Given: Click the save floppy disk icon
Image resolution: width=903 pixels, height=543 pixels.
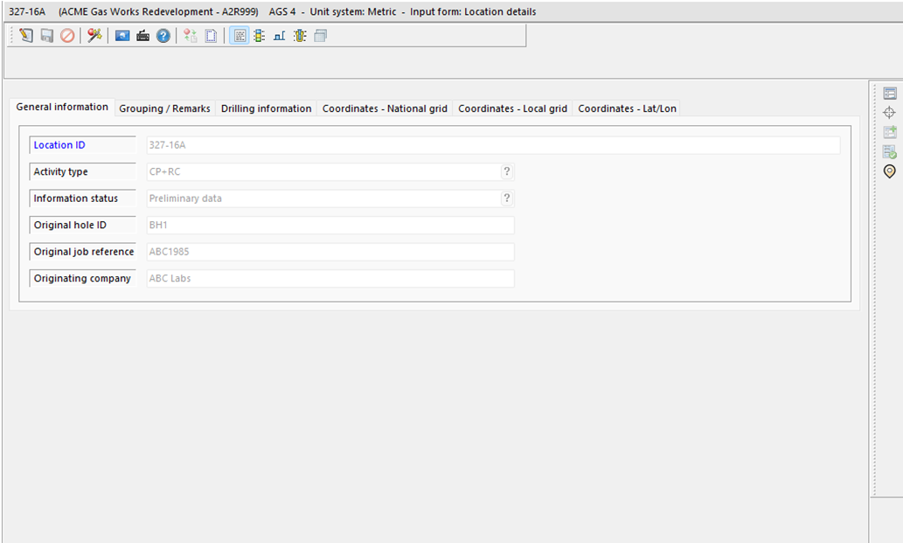Looking at the screenshot, I should pos(47,36).
